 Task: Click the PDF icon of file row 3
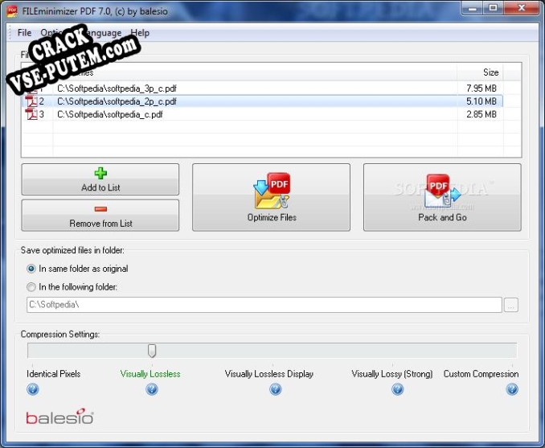coord(31,114)
